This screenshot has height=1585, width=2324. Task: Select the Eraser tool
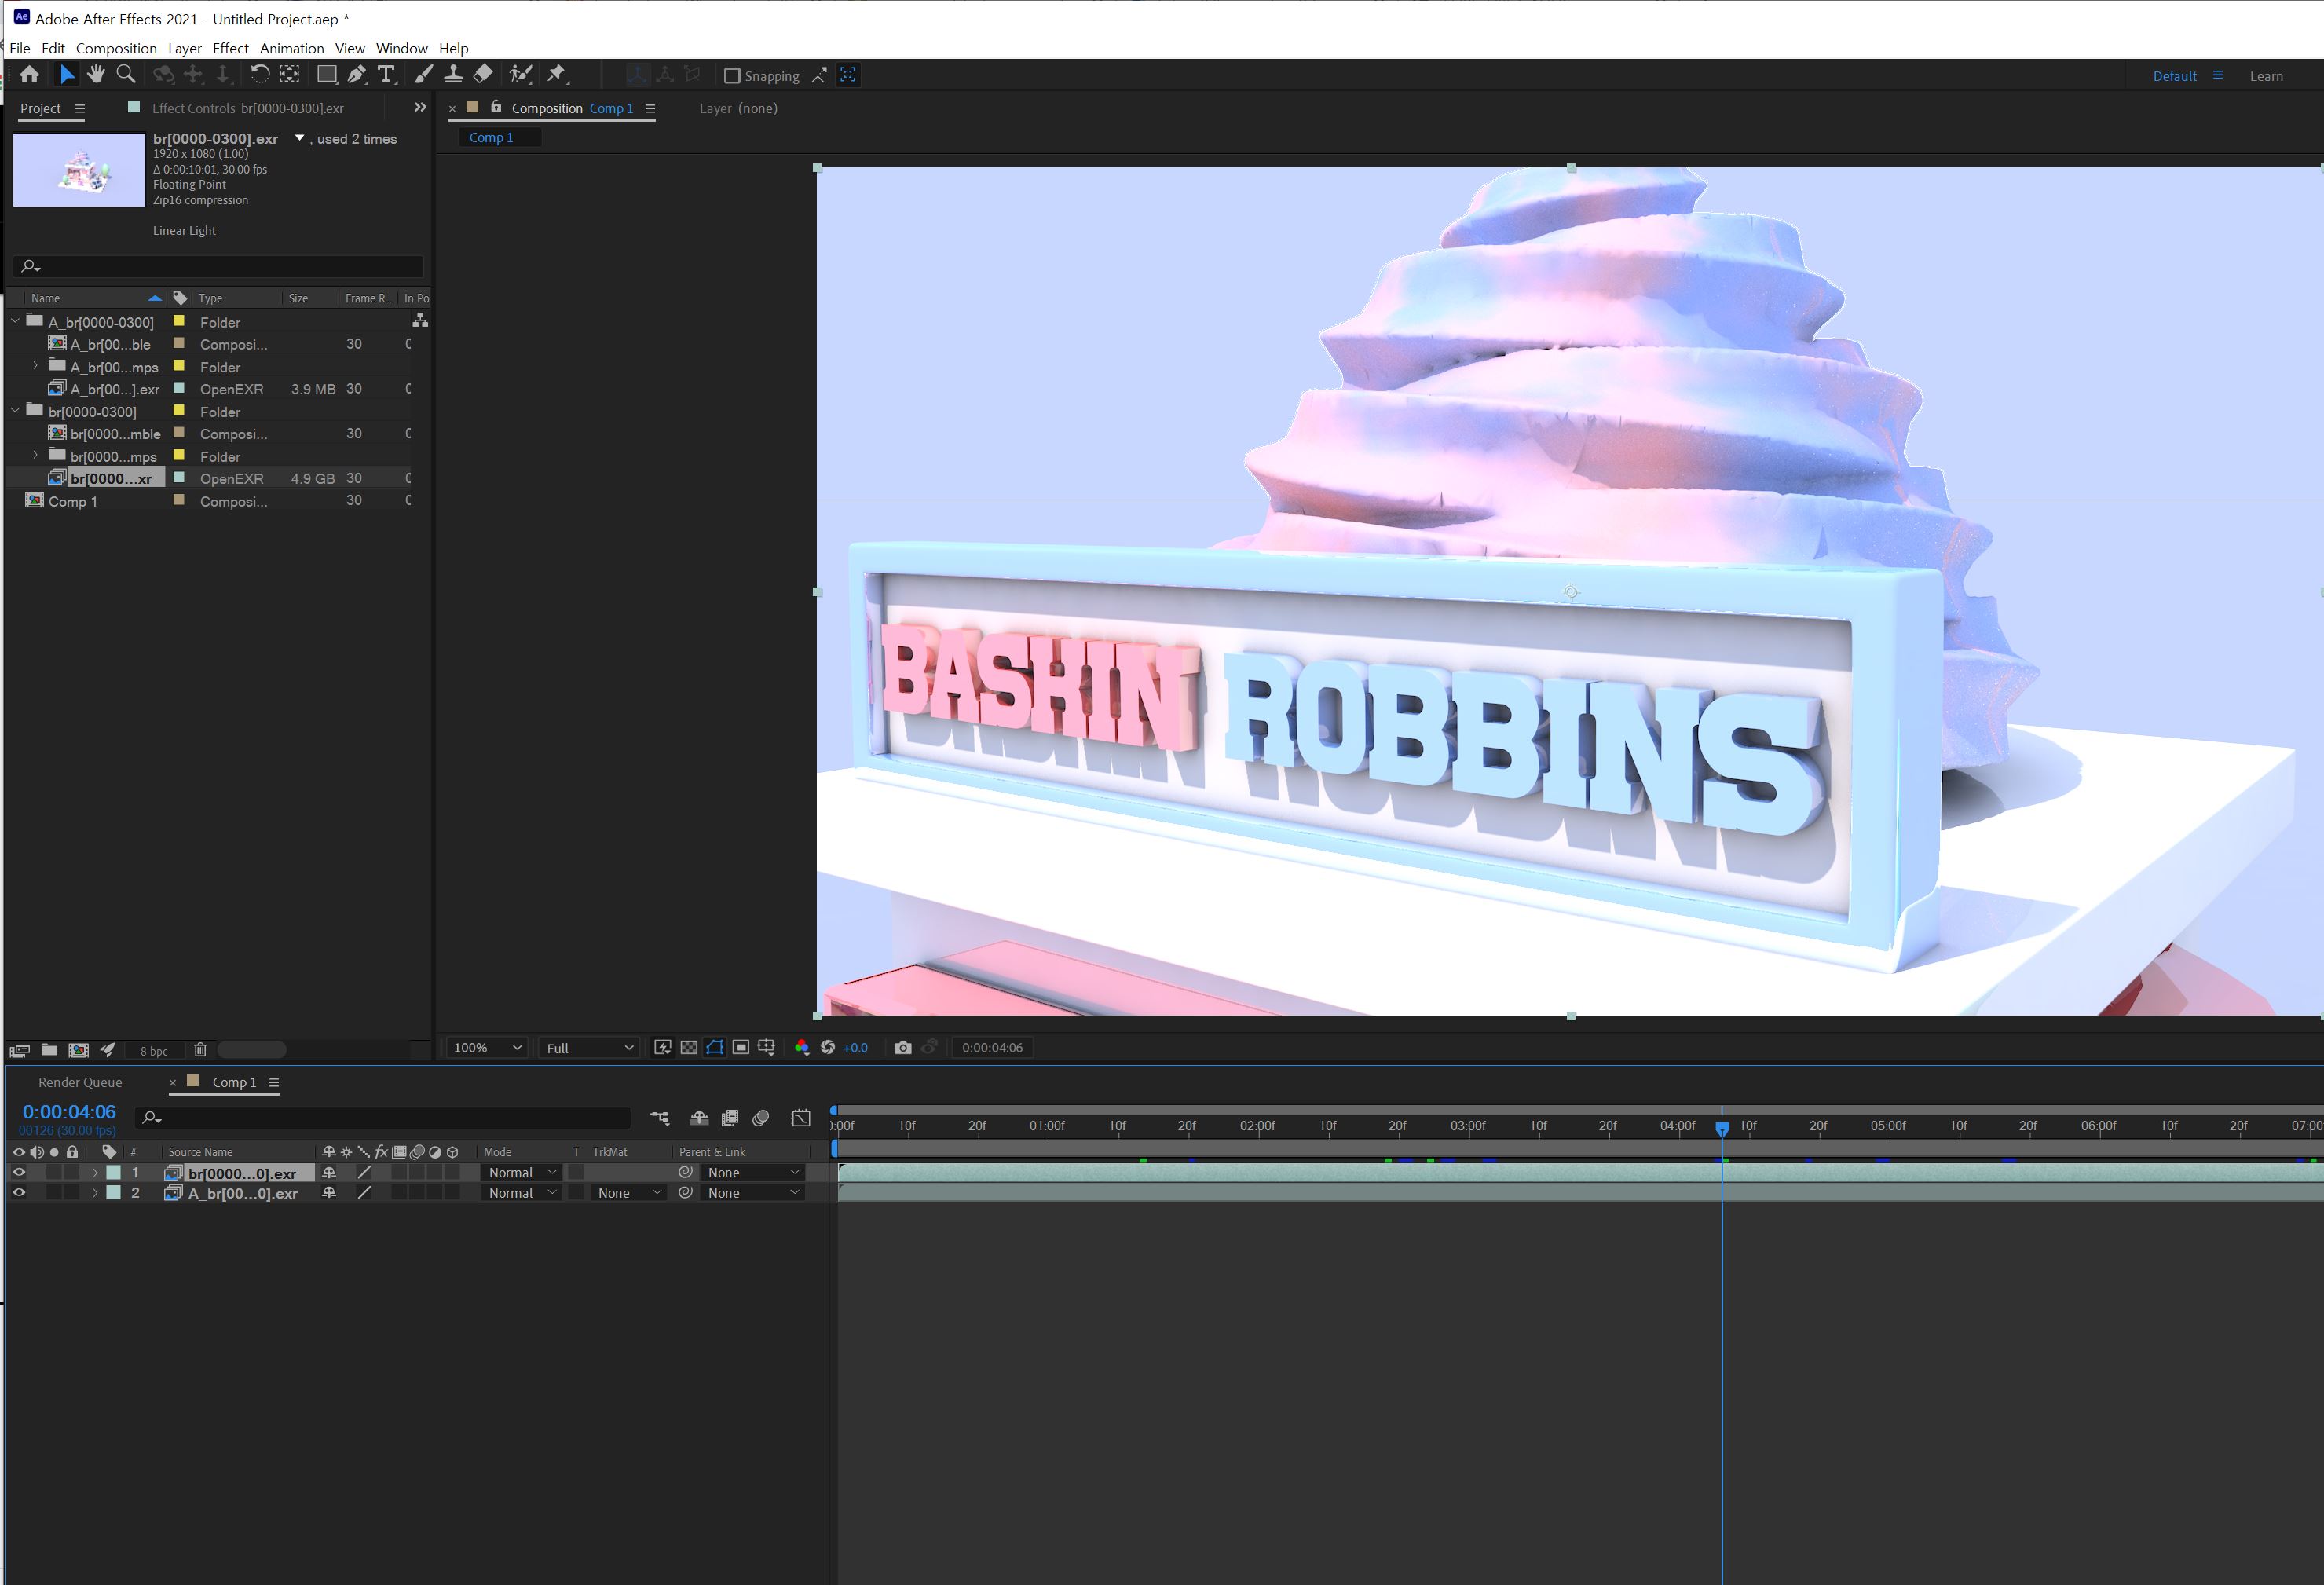[x=483, y=74]
